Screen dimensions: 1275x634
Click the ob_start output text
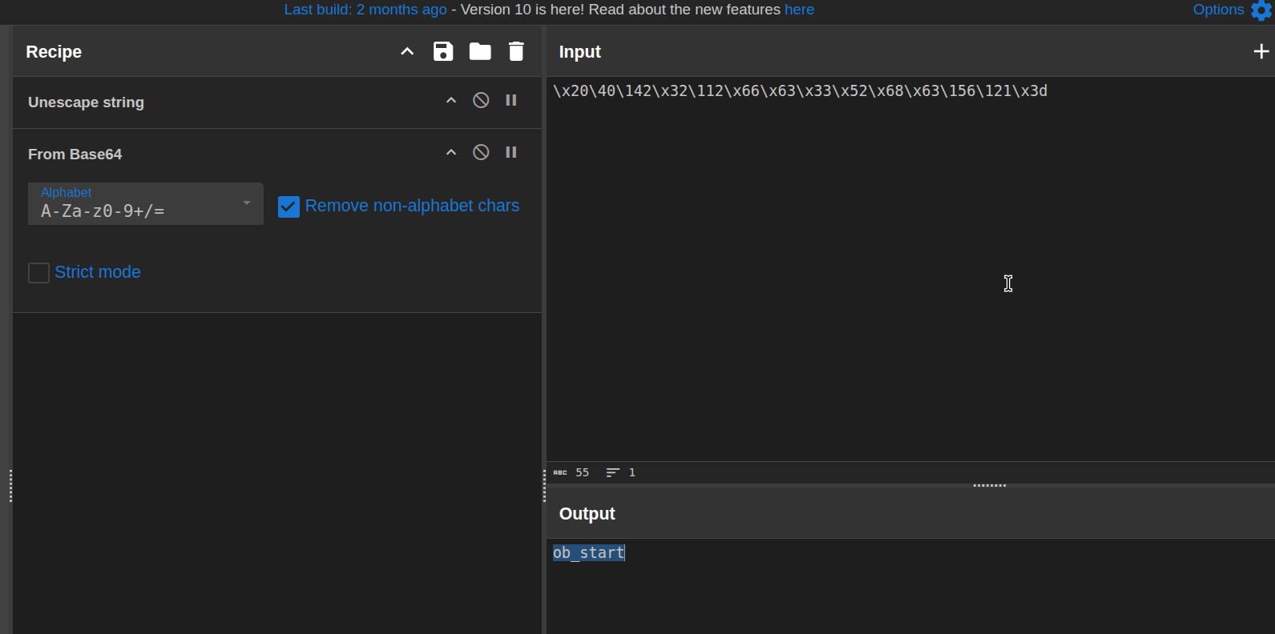pos(589,552)
